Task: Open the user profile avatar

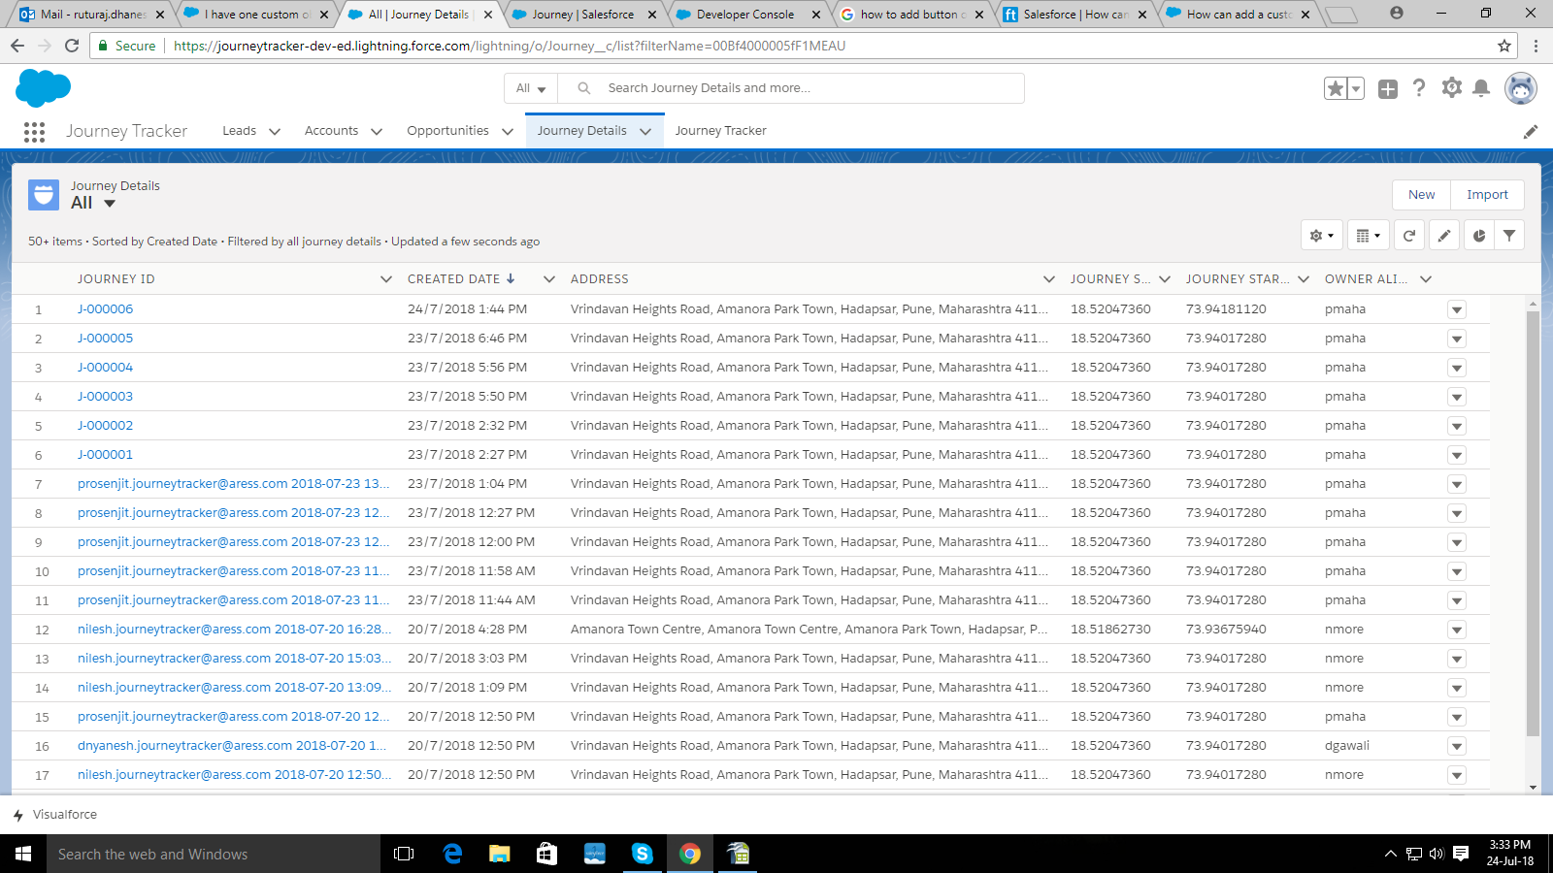Action: click(1520, 88)
